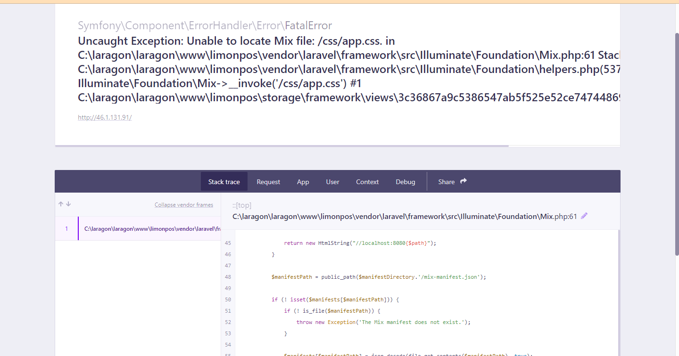Open the Request tab
This screenshot has height=356, width=679.
click(x=268, y=181)
